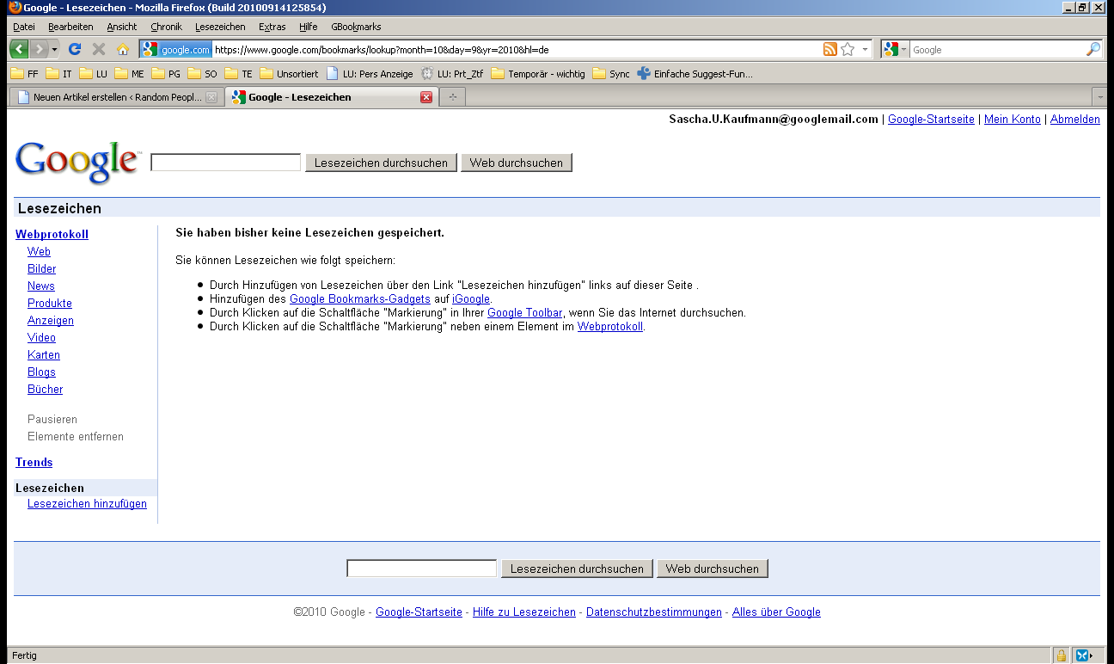Open the News history link

pyautogui.click(x=40, y=286)
